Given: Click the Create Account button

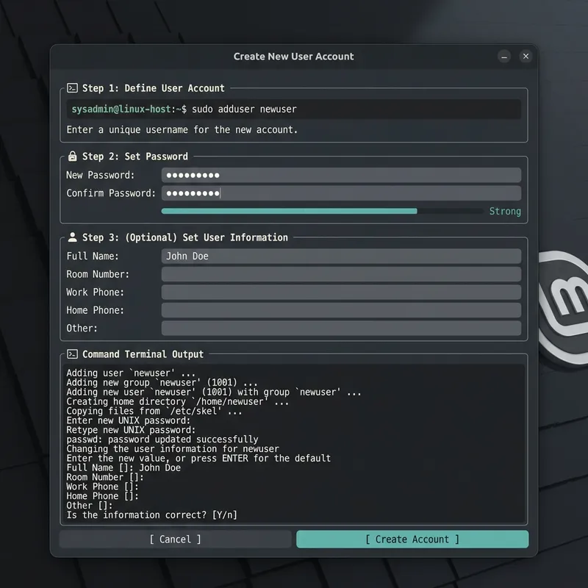Looking at the screenshot, I should click(412, 539).
